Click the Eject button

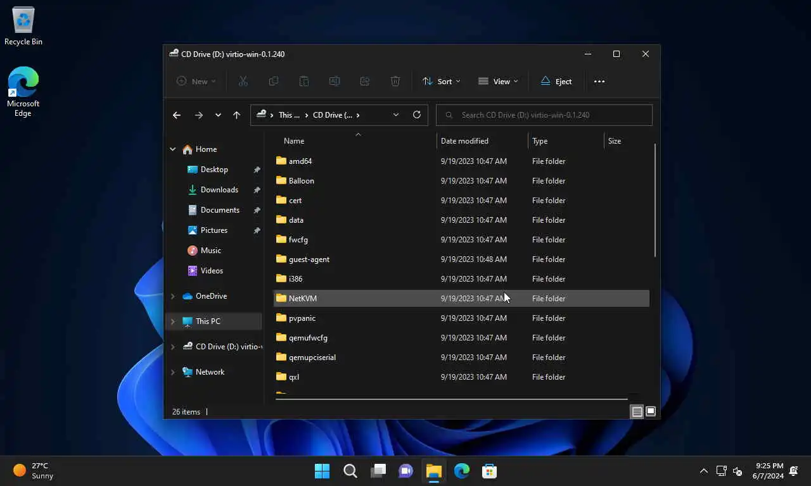[x=556, y=81]
